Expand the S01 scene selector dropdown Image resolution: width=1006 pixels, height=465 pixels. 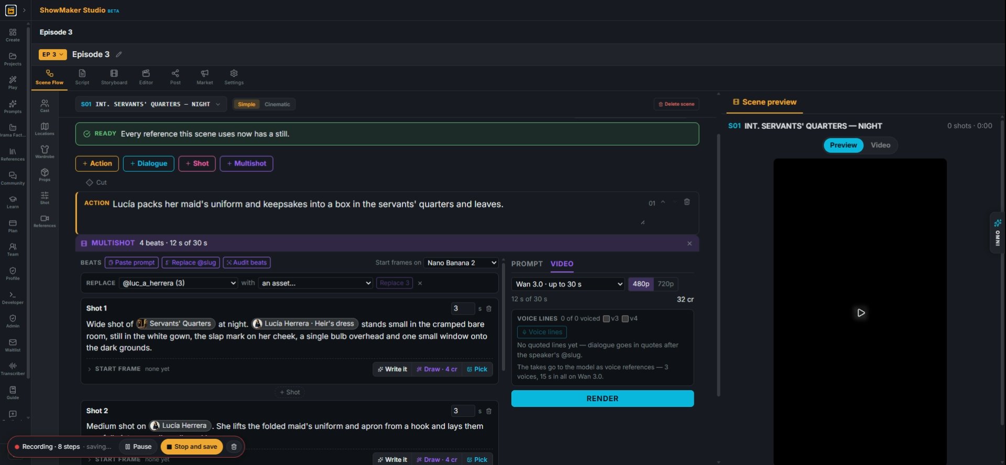click(151, 104)
